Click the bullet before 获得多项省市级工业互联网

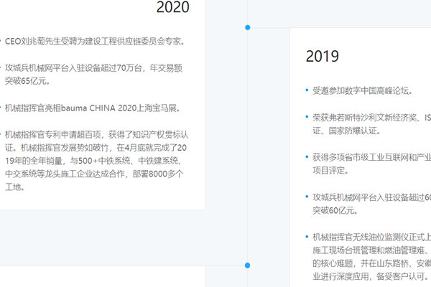306,156
